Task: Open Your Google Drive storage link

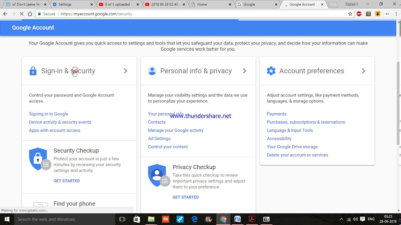Action: point(292,147)
